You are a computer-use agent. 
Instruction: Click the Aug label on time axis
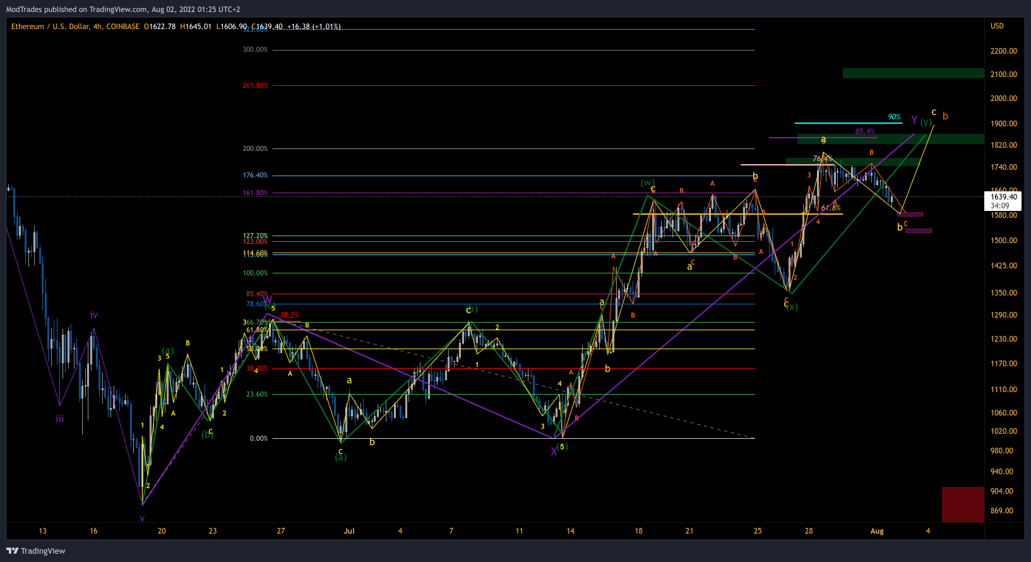coord(877,531)
